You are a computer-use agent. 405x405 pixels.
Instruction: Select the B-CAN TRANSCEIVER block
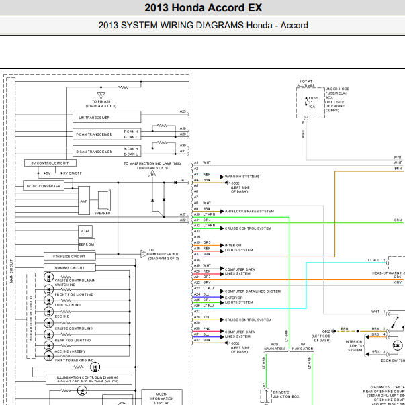107,151
